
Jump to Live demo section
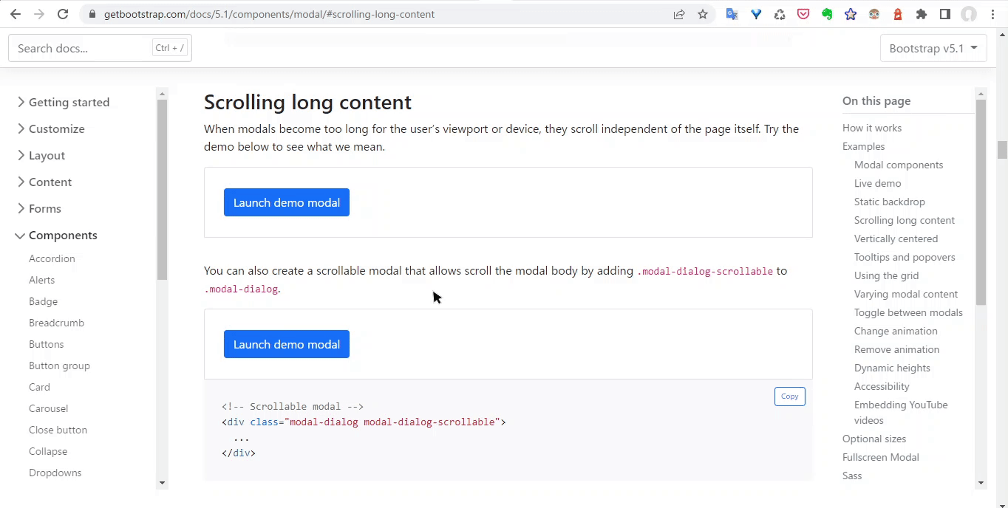point(877,183)
